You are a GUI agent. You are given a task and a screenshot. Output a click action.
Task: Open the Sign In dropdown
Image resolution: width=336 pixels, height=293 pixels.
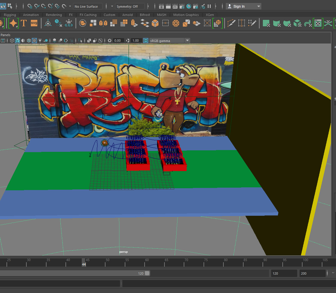244,7
